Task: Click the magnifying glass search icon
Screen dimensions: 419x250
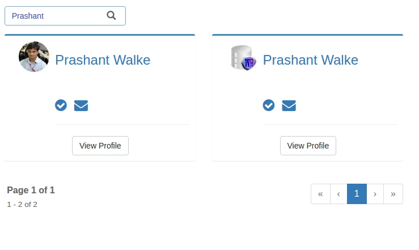Action: click(111, 15)
